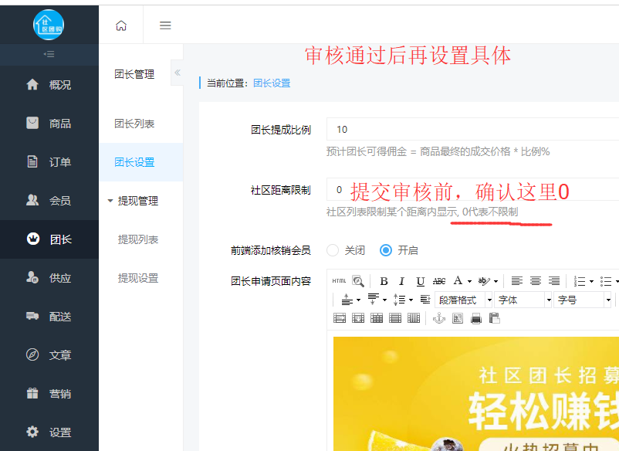Screen dimensions: 619x451
Task: Click the 团长提成比例 input field
Action: [472, 129]
